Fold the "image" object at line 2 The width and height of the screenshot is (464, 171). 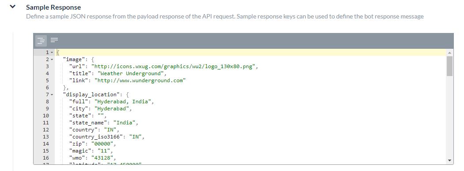point(52,59)
